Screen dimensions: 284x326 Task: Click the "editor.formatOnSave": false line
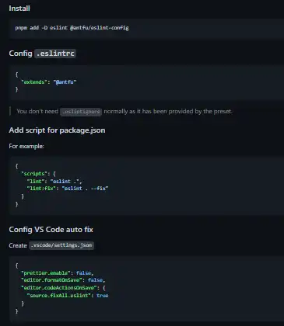pyautogui.click(x=63, y=280)
